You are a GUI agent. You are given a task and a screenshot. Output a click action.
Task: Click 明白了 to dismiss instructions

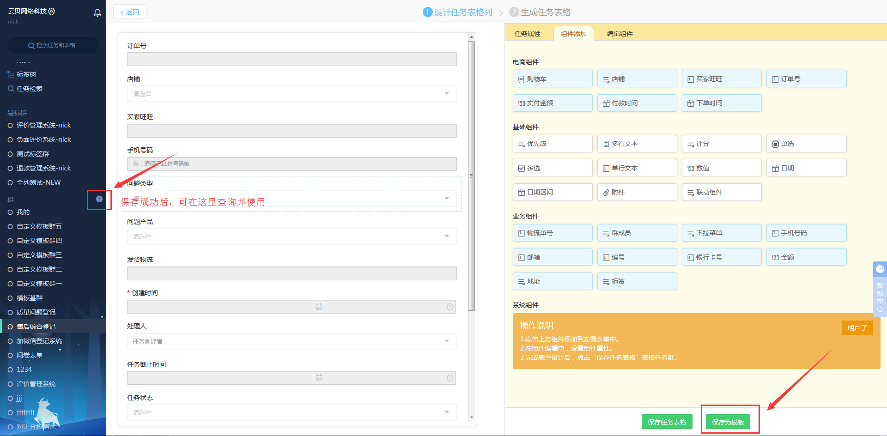click(857, 328)
